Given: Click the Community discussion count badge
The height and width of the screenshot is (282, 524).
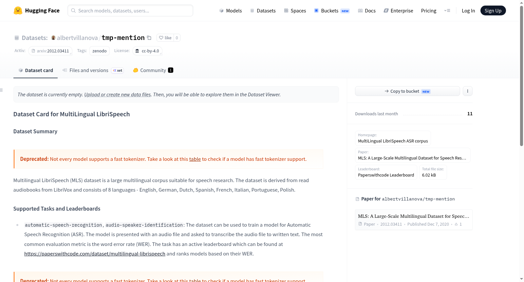Looking at the screenshot, I should 171,70.
